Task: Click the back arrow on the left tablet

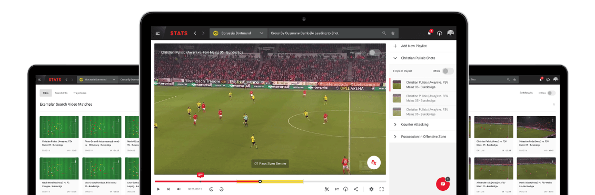Action: 66,79
